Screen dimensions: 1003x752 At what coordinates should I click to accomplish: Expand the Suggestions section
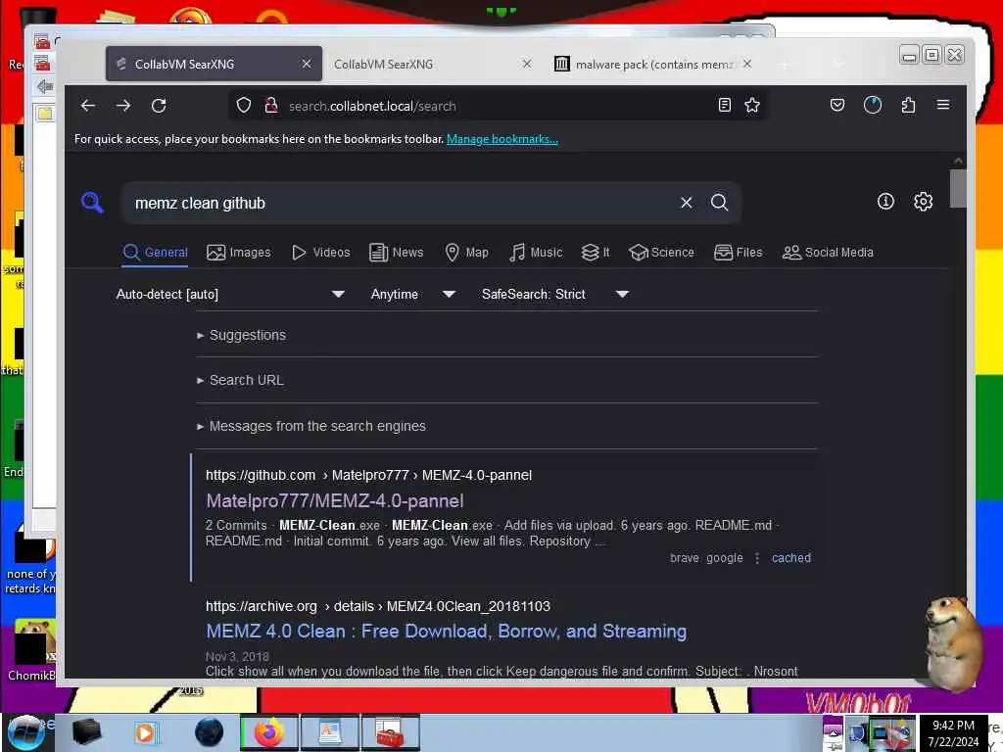coord(242,335)
